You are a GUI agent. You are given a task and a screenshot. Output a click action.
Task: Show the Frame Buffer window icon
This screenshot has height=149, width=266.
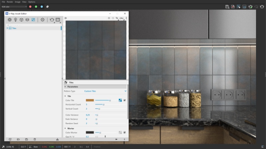[x=58, y=20]
